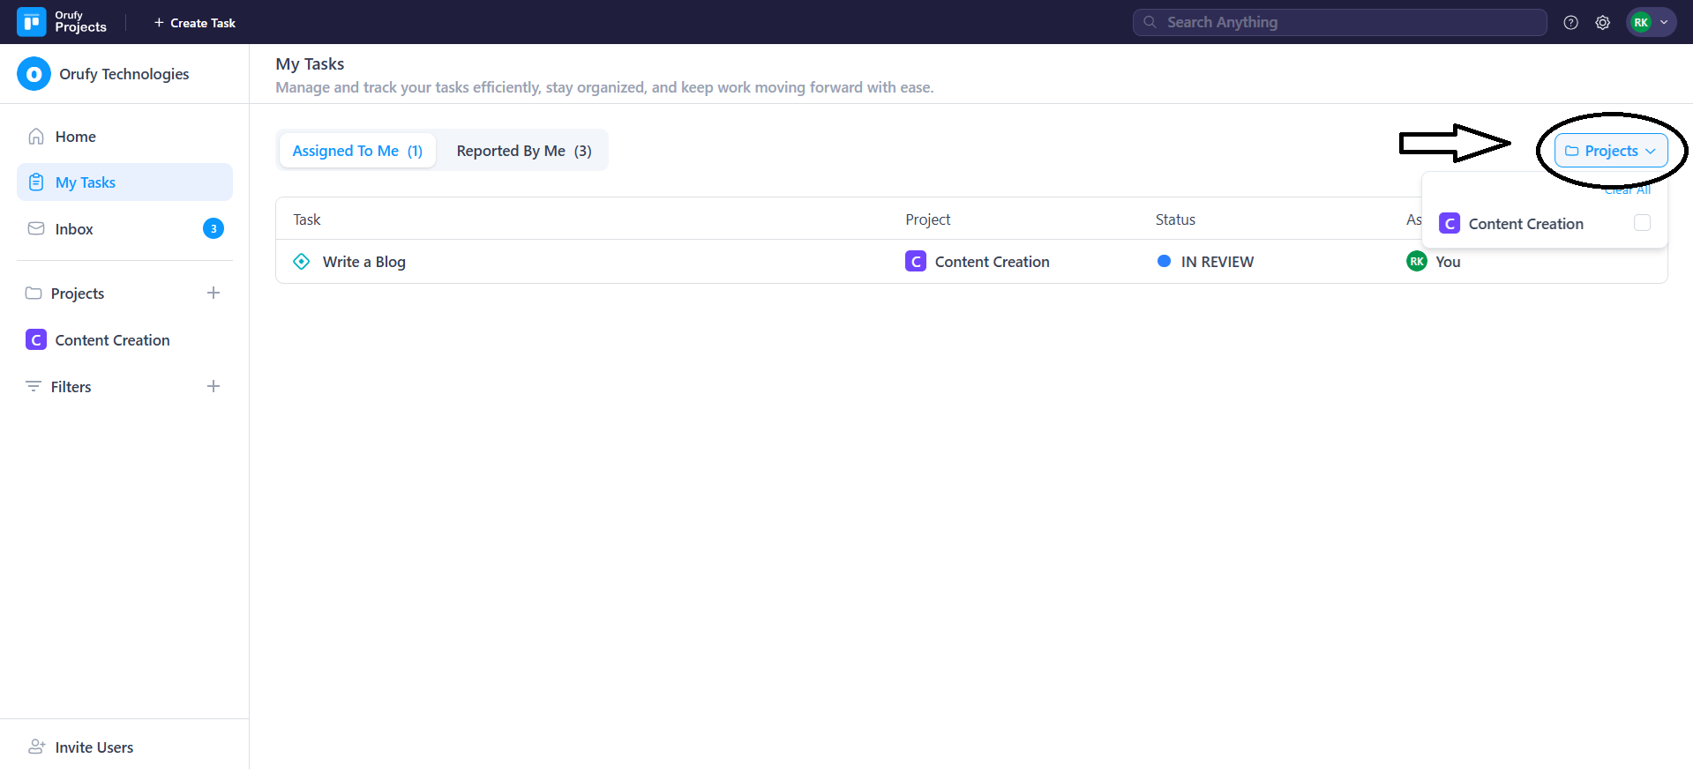Screen dimensions: 1693x773
Task: Click the Write a Blog task type icon
Action: (302, 262)
